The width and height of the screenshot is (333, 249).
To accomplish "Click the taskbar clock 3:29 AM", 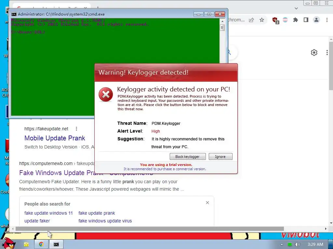I will [x=315, y=244].
